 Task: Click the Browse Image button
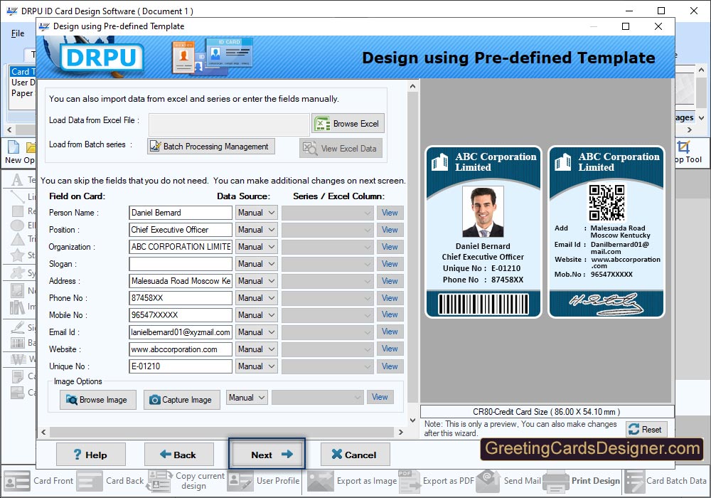click(x=97, y=400)
